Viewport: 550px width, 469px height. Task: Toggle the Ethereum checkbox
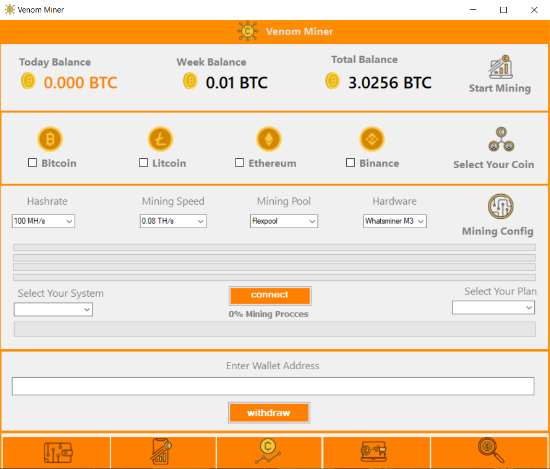[x=240, y=163]
